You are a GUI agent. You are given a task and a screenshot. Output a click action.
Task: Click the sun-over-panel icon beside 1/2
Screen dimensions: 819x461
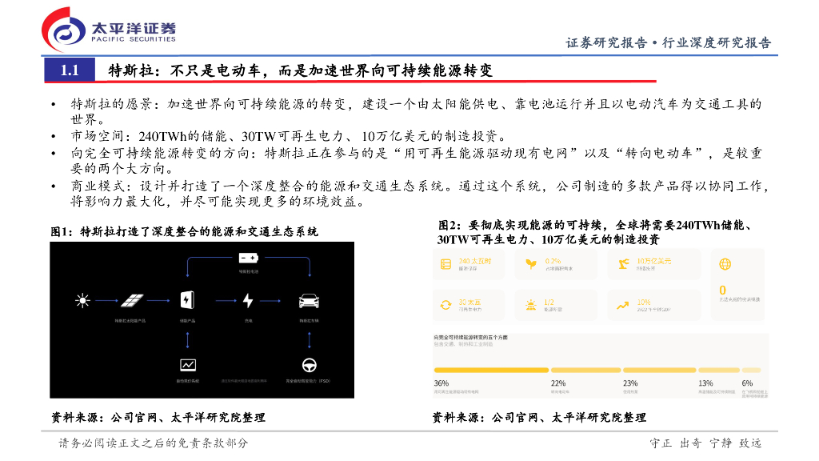pyautogui.click(x=531, y=305)
